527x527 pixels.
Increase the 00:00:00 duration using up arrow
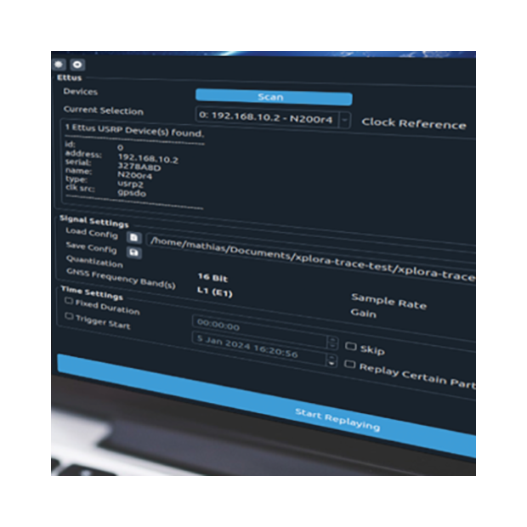[x=332, y=339]
